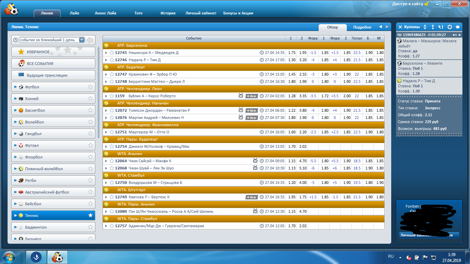The width and height of the screenshot is (470, 264).
Task: Switch to the Лайв tab
Action: click(x=74, y=13)
